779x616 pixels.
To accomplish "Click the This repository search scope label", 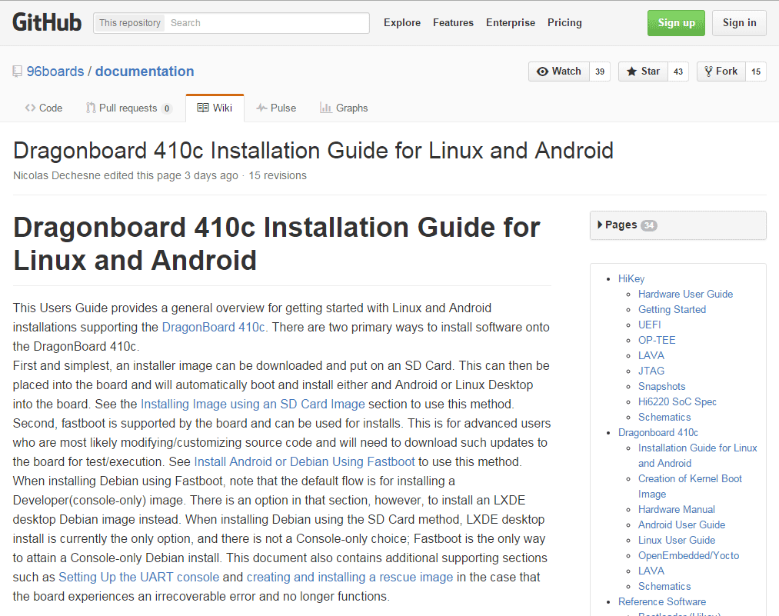I will pyautogui.click(x=130, y=23).
